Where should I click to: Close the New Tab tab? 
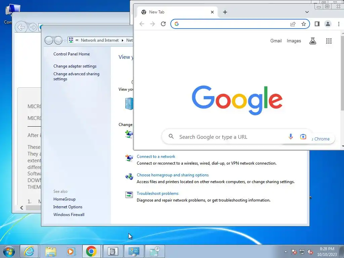pos(212,12)
